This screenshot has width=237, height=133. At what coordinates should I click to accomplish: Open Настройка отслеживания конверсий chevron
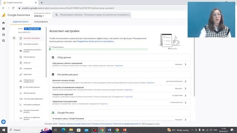pyautogui.click(x=186, y=89)
